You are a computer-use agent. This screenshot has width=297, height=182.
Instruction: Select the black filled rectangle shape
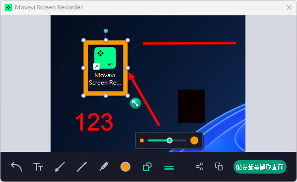tap(191, 106)
